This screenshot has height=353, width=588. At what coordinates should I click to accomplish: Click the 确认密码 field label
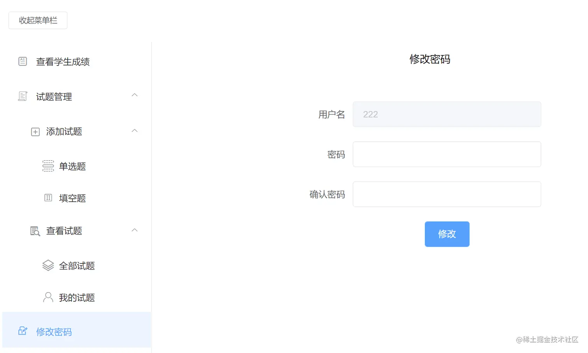click(x=327, y=194)
